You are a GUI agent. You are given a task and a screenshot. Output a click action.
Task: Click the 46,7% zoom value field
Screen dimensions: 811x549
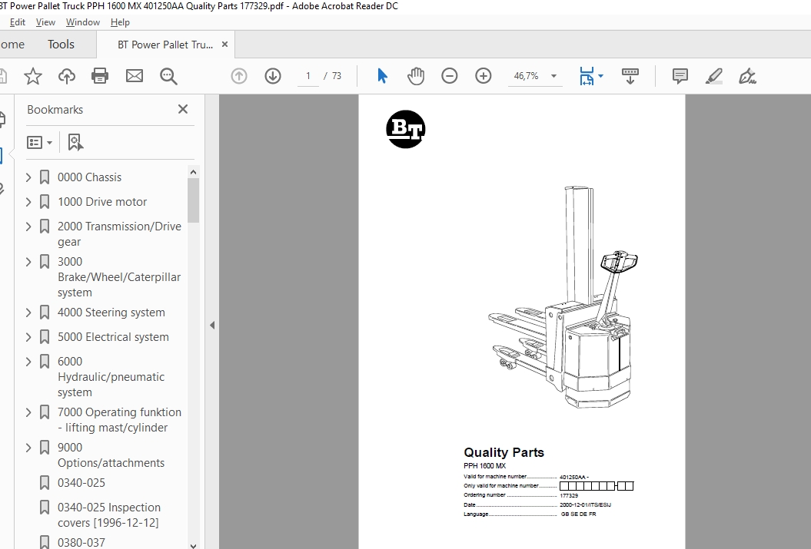(x=527, y=77)
